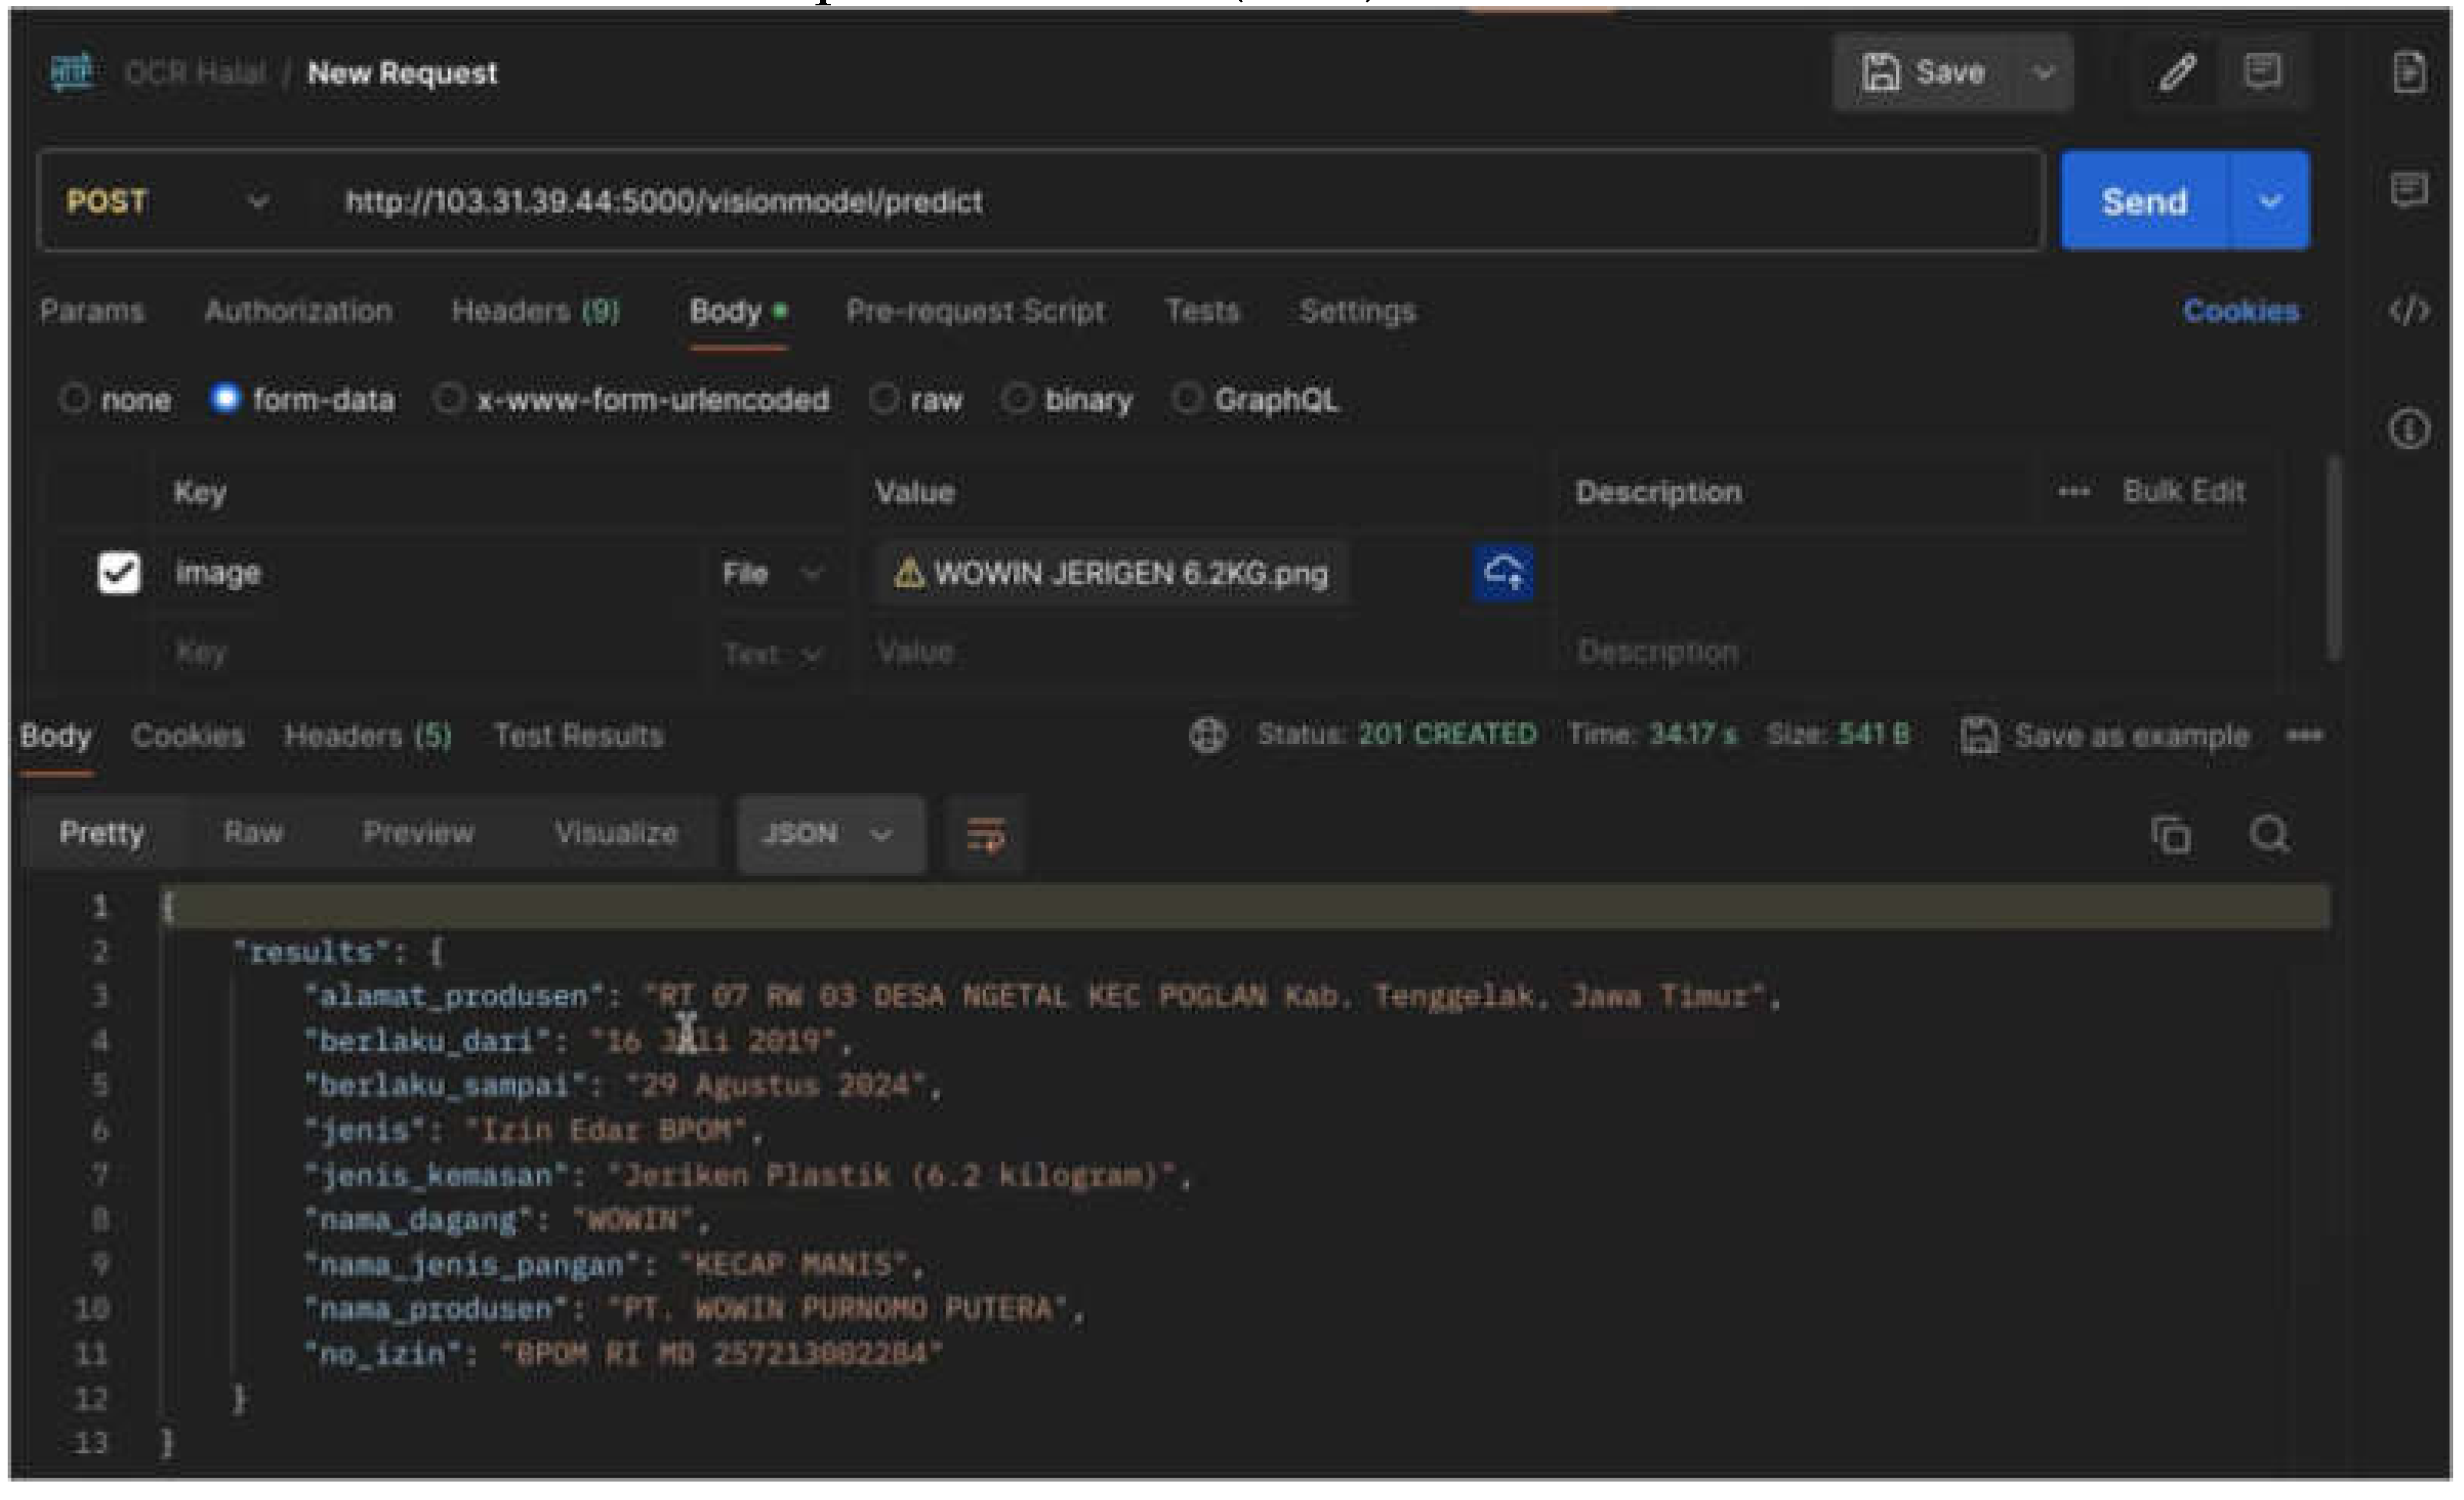Select the binary body type radio
The image size is (2464, 1500).
click(x=1017, y=400)
